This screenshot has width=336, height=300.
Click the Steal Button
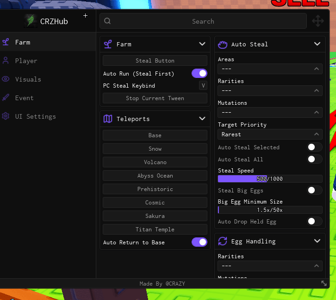pyautogui.click(x=155, y=61)
